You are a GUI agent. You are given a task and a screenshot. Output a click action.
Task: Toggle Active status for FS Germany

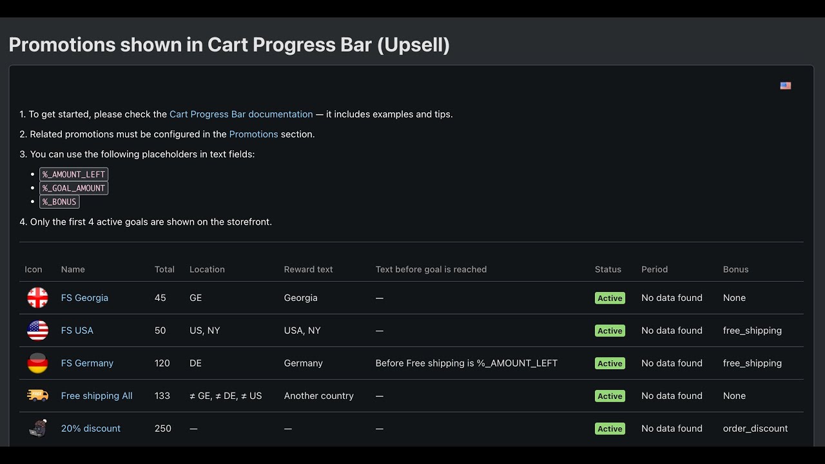coord(609,363)
